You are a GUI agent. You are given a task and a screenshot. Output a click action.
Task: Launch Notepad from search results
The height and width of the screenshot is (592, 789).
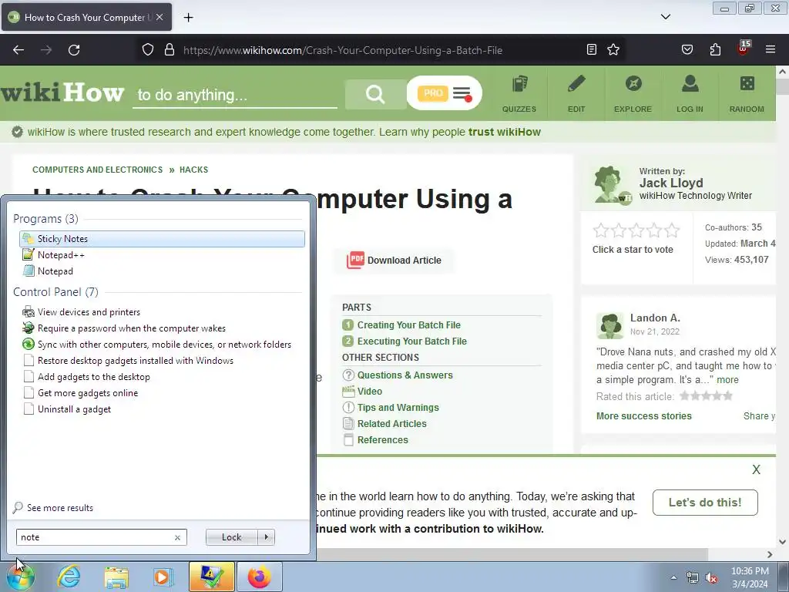click(x=162, y=271)
